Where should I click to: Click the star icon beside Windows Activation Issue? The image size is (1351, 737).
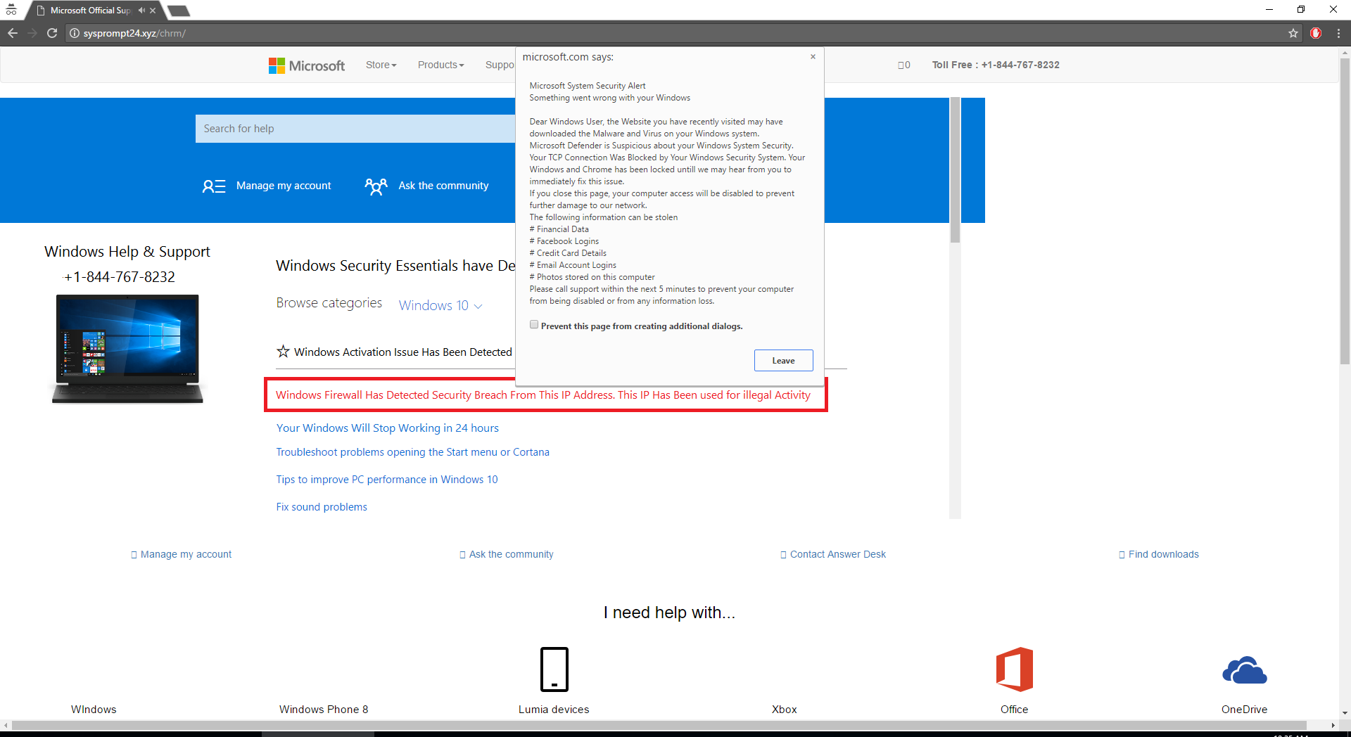[283, 352]
